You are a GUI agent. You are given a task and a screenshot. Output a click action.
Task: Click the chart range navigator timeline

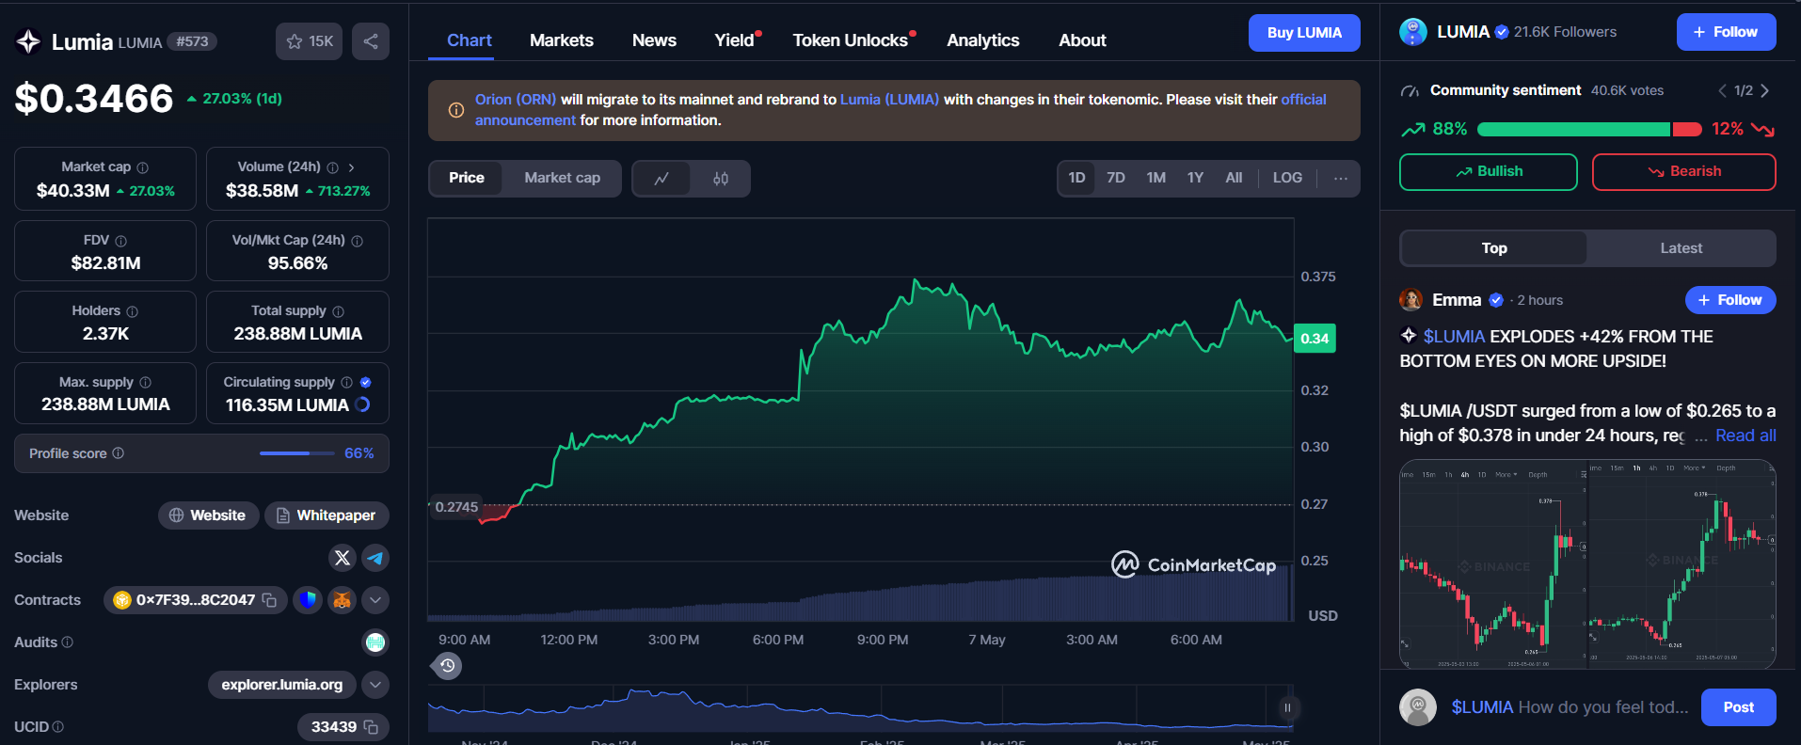coord(860,708)
